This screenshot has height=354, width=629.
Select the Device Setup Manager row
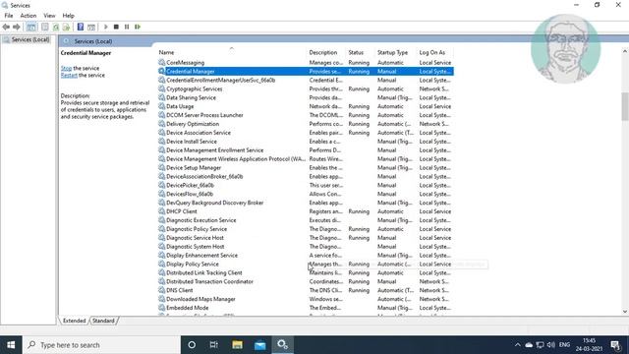[x=306, y=167]
